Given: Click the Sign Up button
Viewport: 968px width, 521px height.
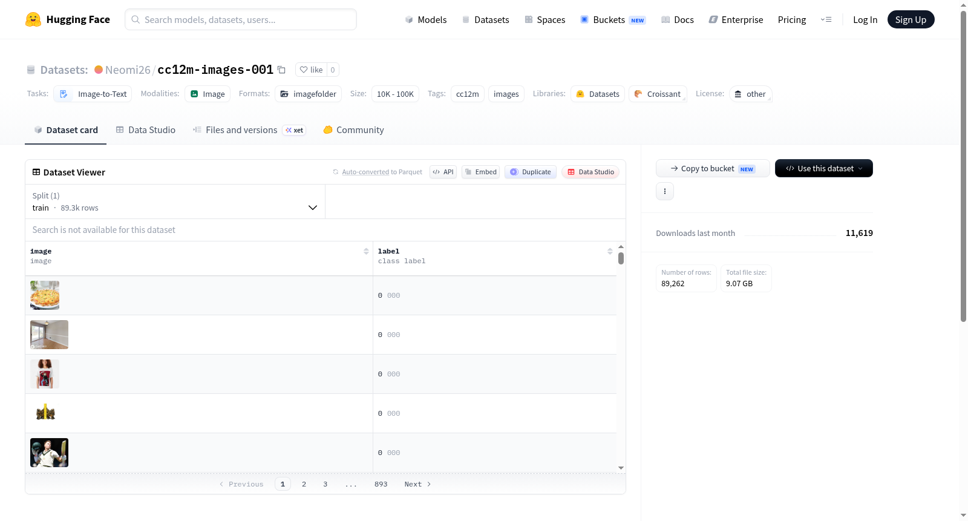Looking at the screenshot, I should (x=911, y=19).
